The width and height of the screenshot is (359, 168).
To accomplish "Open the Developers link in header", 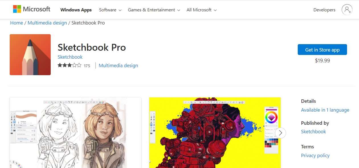I will 324,10.
